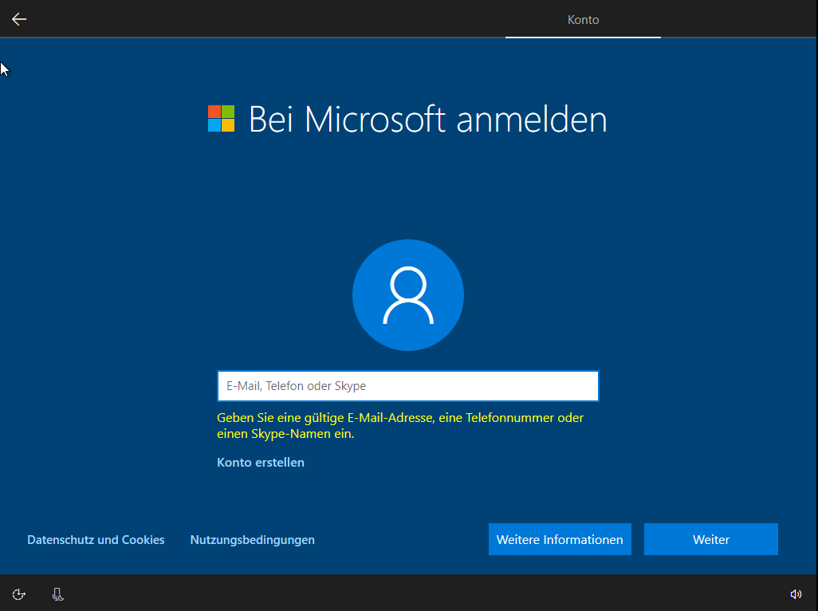Focus the E-Mail, Telefon oder Skype field
This screenshot has width=818, height=611.
(x=408, y=386)
